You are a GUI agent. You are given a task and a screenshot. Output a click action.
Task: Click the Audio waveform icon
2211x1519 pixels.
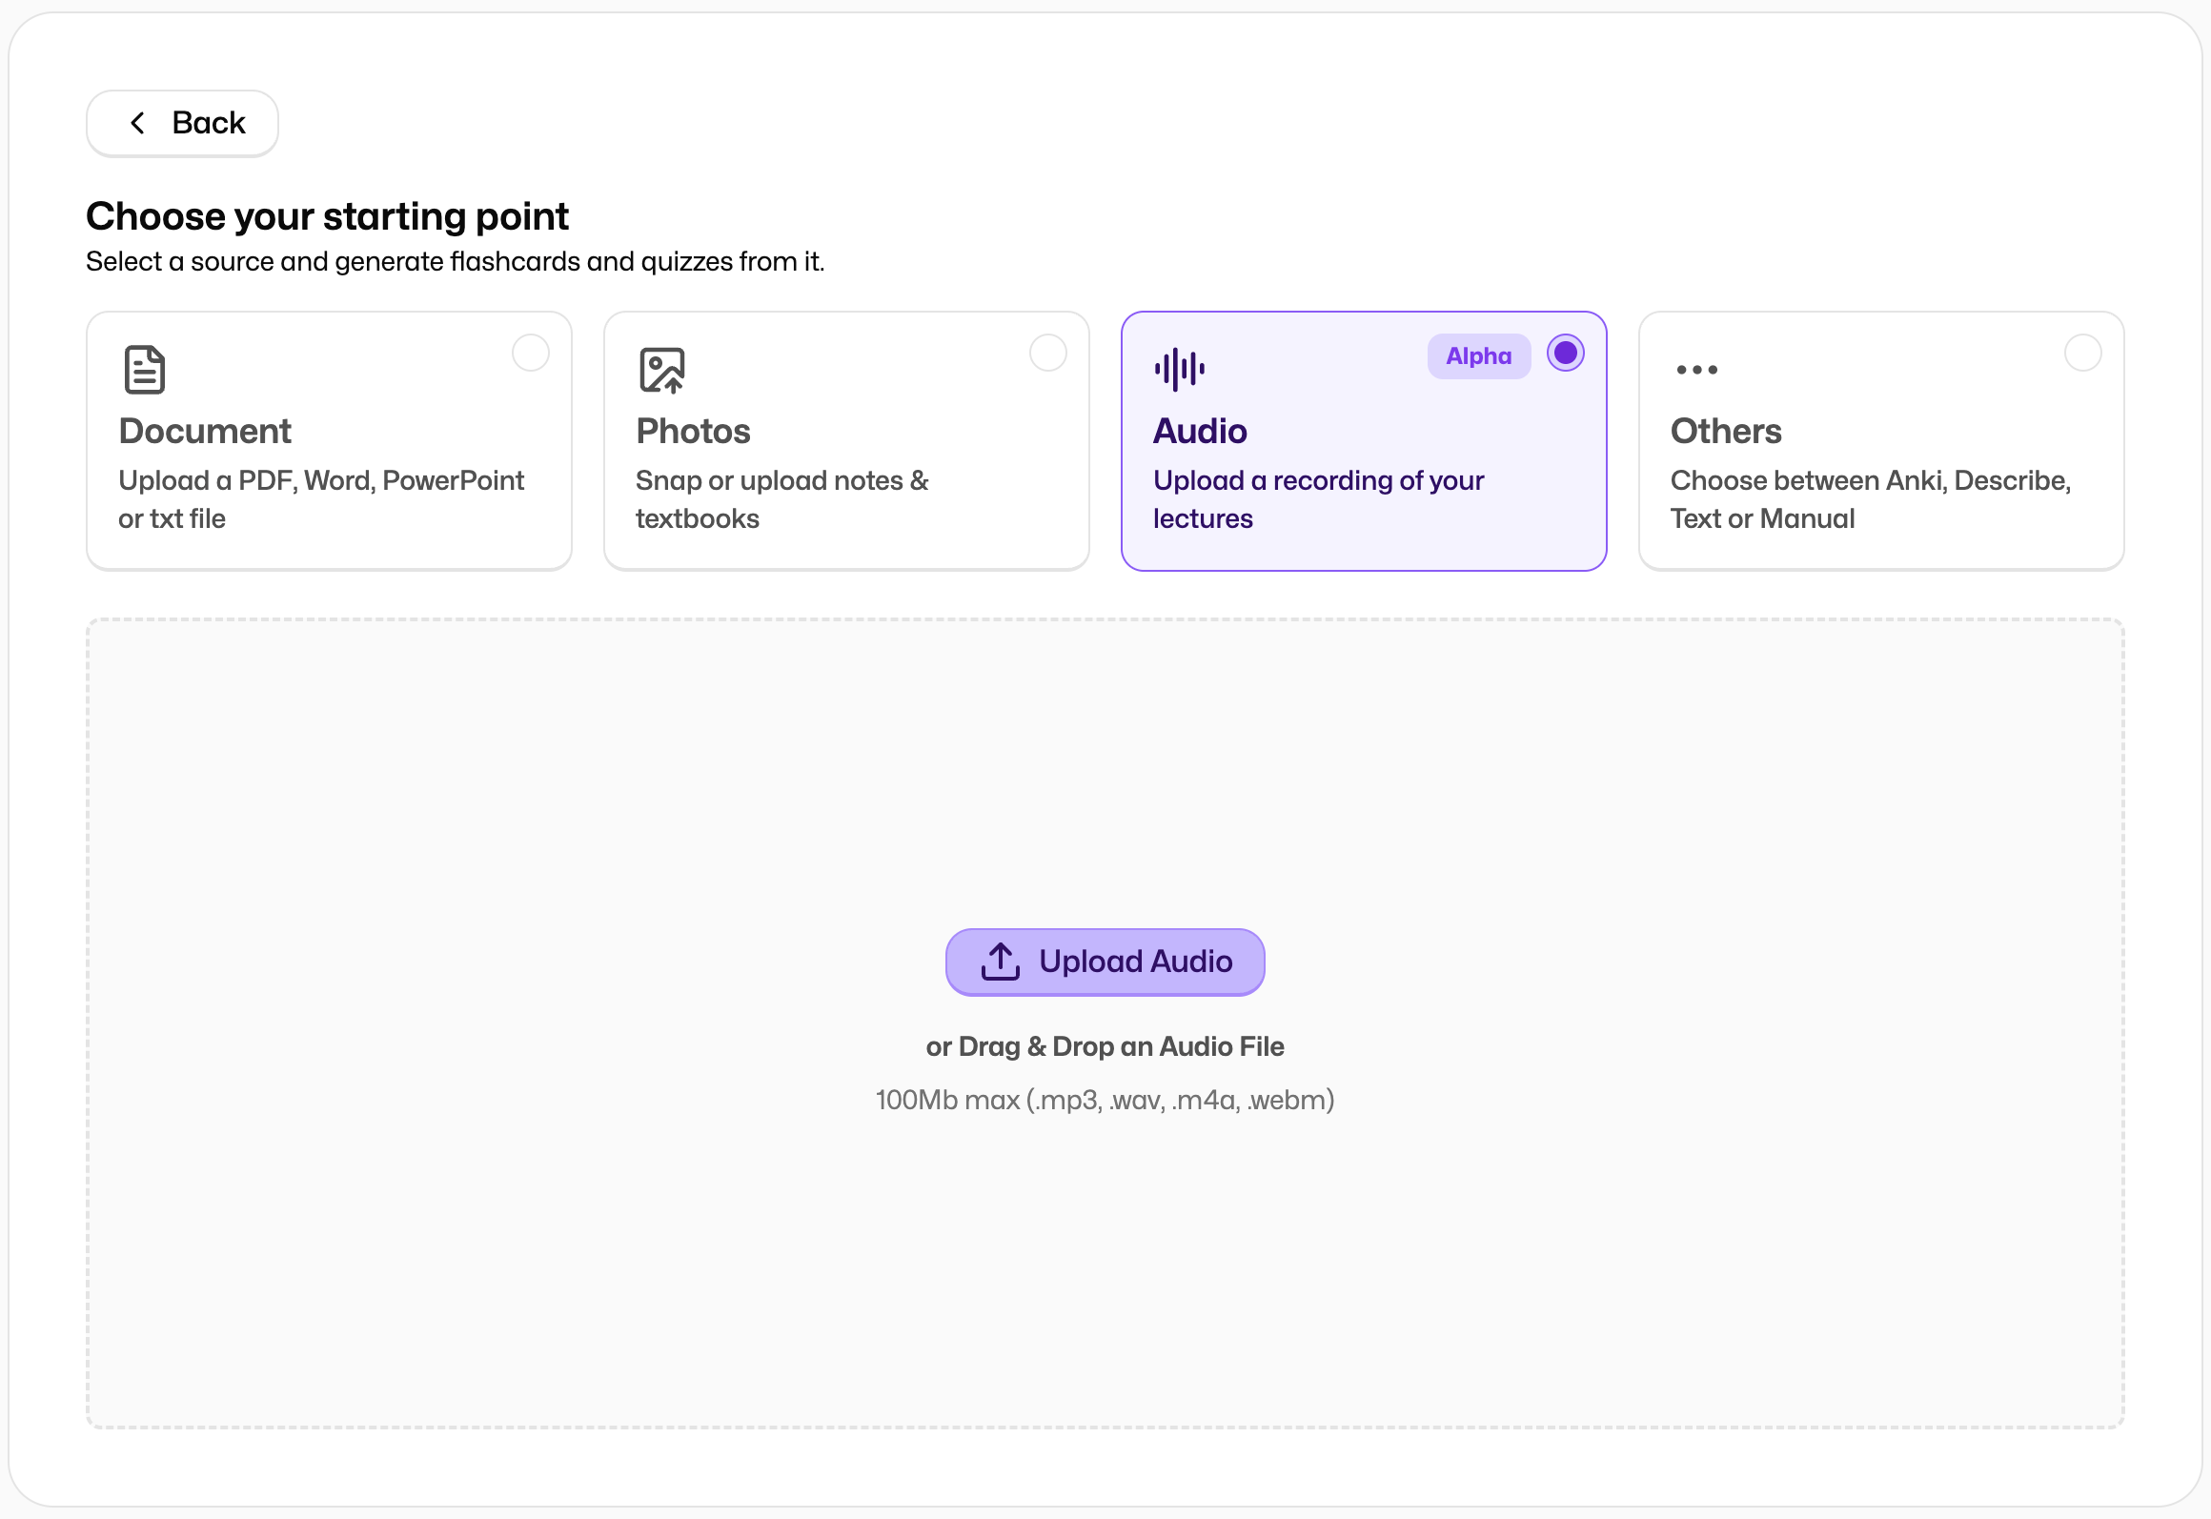pos(1180,370)
